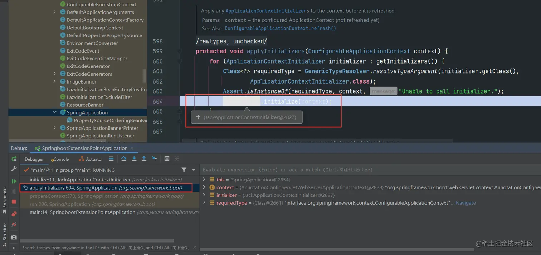
Task: Open the Structure tool window
Action: [5, 234]
